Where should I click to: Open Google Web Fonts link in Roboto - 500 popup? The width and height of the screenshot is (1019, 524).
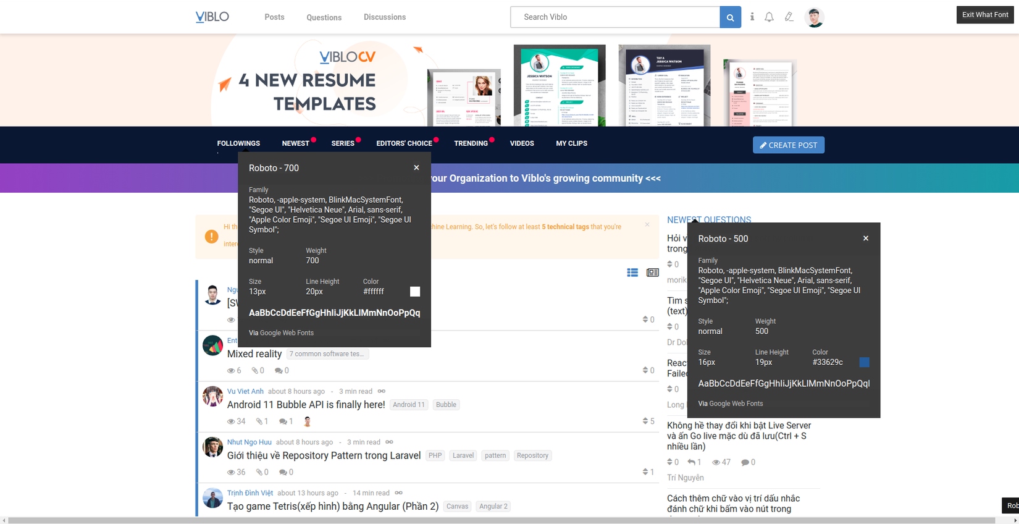(736, 404)
